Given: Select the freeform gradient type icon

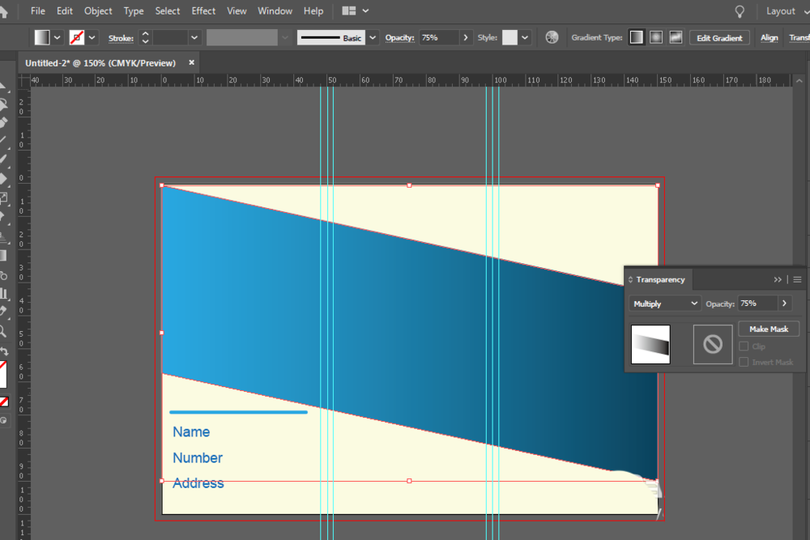Looking at the screenshot, I should pyautogui.click(x=676, y=38).
